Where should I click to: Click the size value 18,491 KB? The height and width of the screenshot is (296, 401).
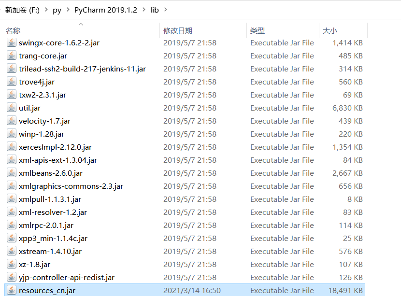(345, 291)
